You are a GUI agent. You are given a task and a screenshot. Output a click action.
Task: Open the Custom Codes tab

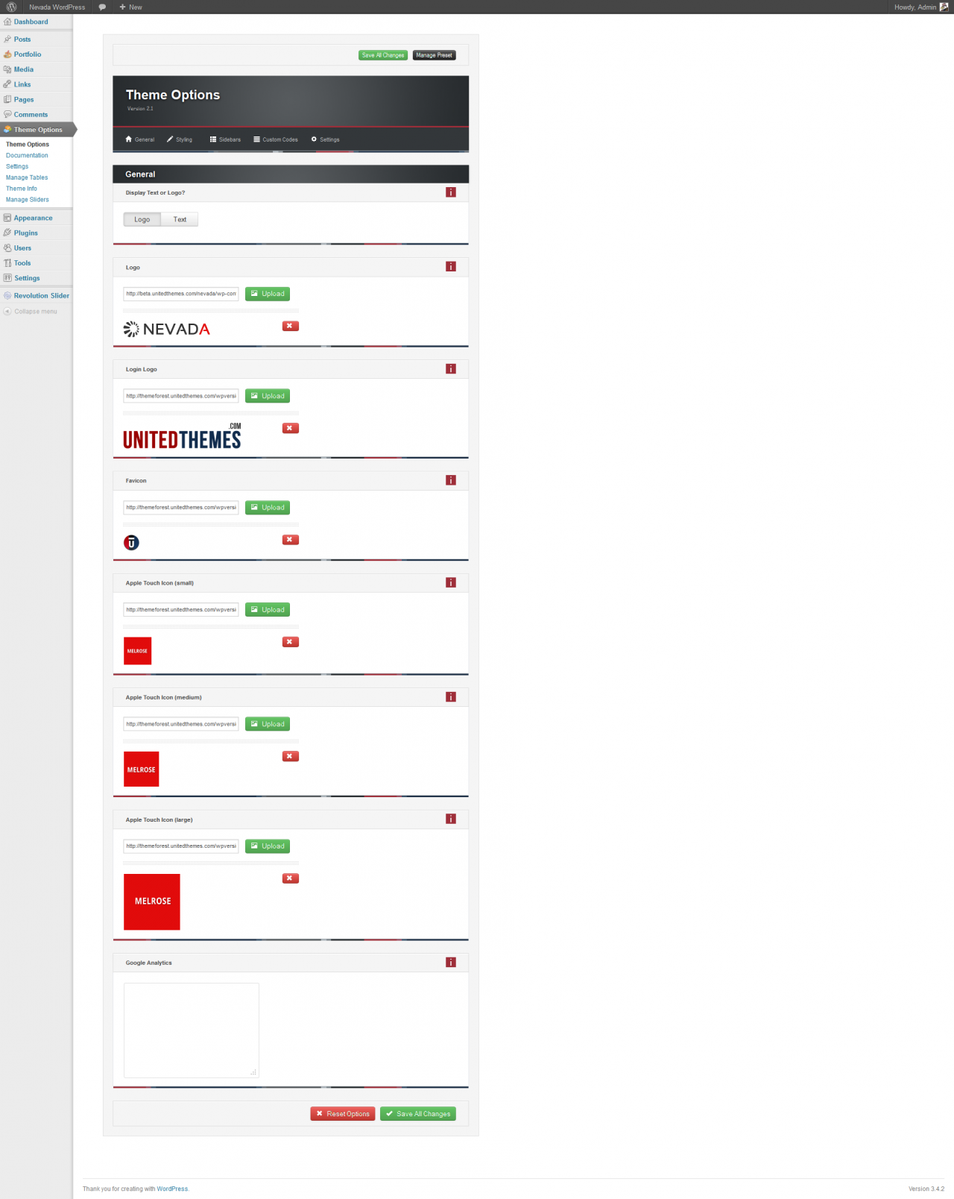[276, 139]
